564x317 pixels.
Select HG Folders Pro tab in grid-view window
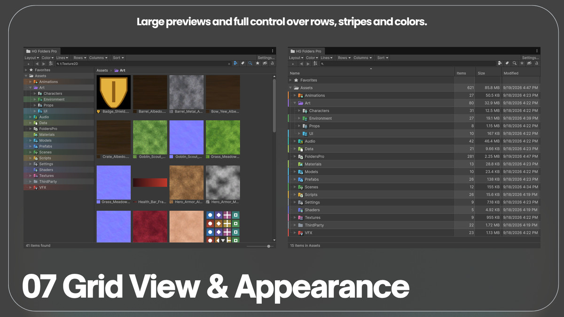pos(42,51)
